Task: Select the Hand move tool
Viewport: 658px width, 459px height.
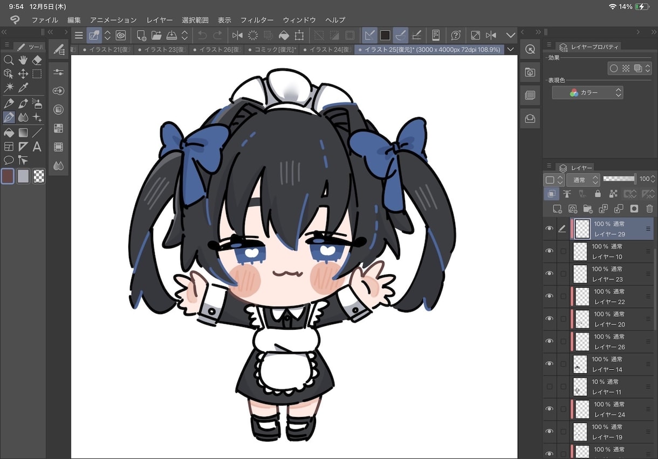Action: pyautogui.click(x=23, y=59)
